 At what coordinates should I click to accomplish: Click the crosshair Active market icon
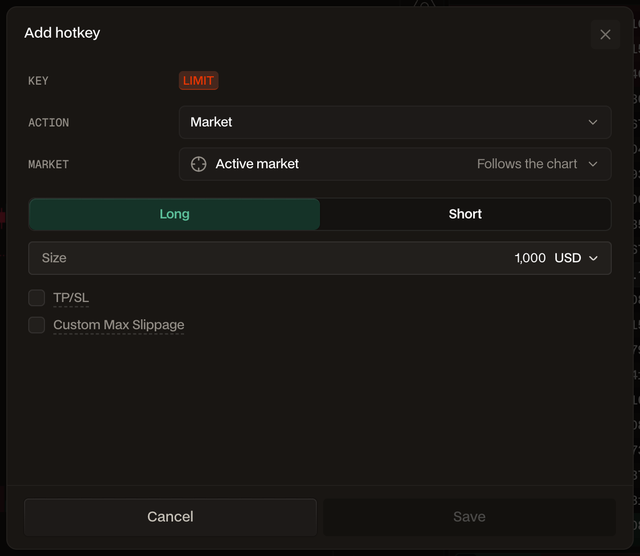point(199,164)
